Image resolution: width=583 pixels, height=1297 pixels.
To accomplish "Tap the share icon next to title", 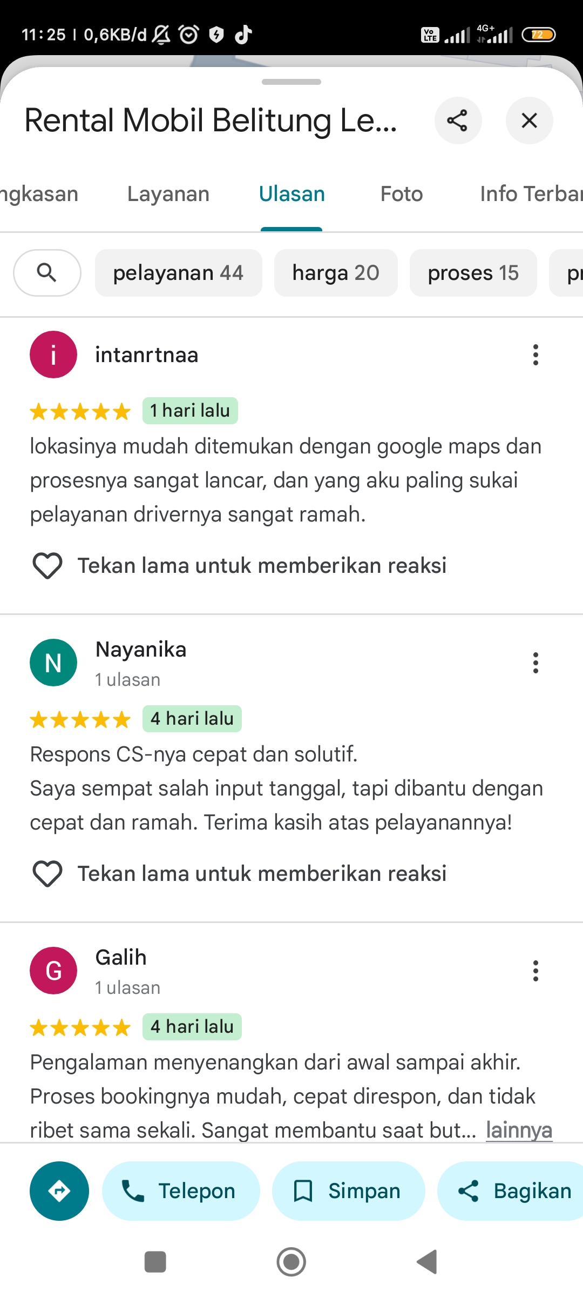I will (458, 121).
